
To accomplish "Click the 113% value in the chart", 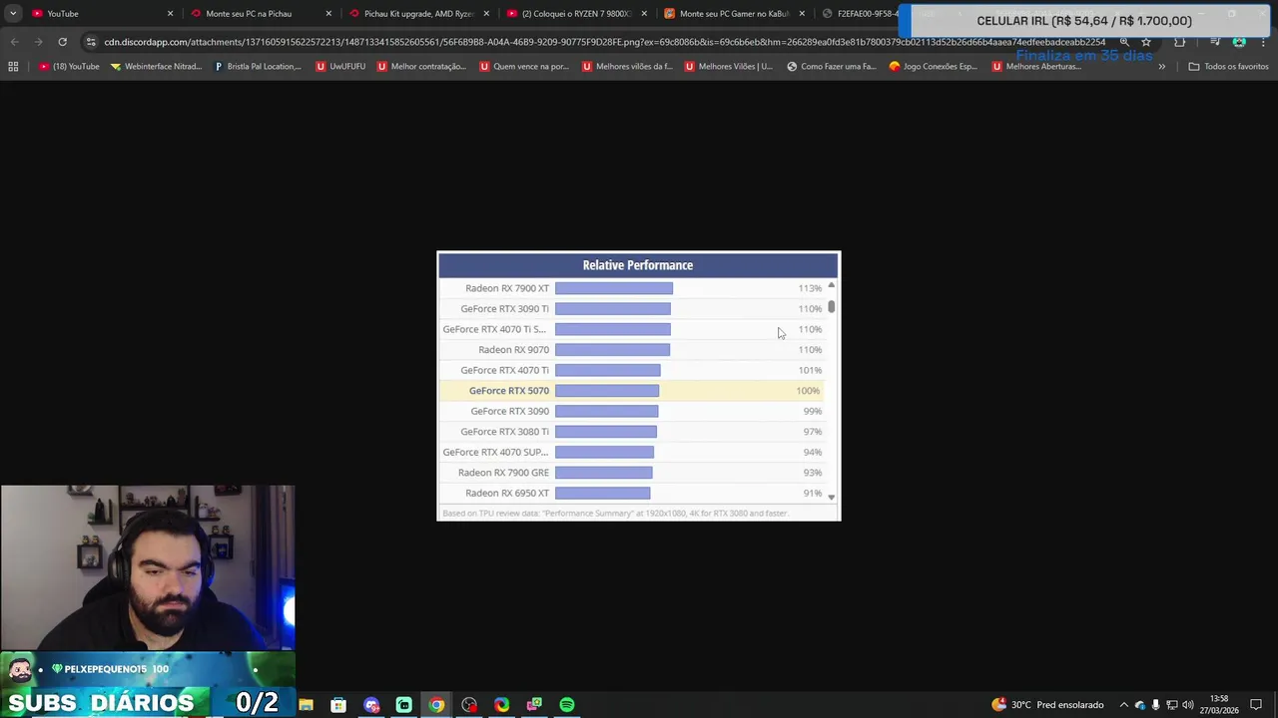I will point(810,288).
